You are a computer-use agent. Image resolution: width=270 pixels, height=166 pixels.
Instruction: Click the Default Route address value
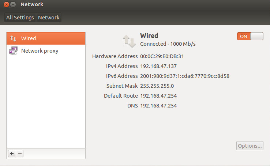[x=158, y=96]
